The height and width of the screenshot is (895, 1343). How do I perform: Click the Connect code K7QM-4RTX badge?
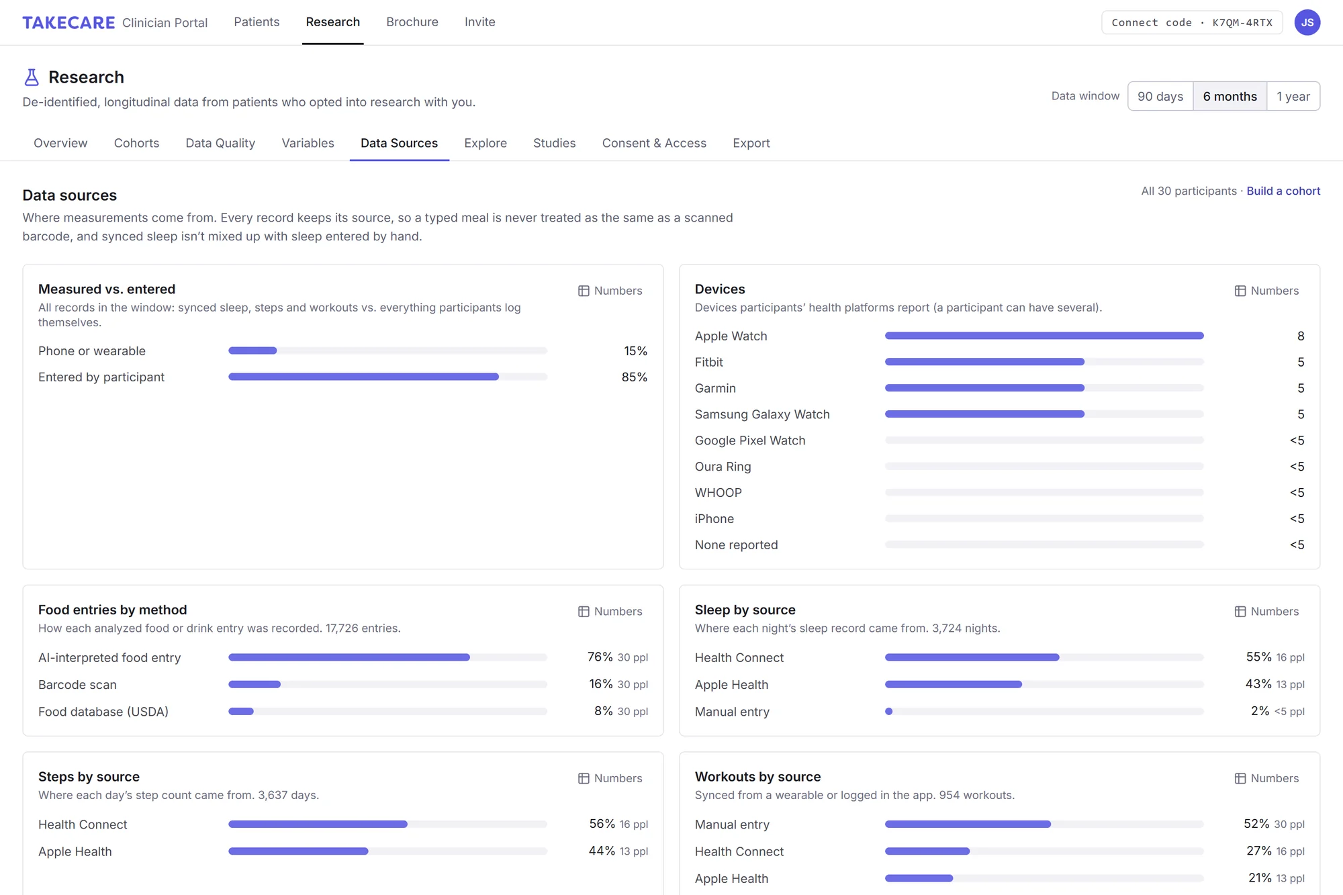tap(1192, 22)
